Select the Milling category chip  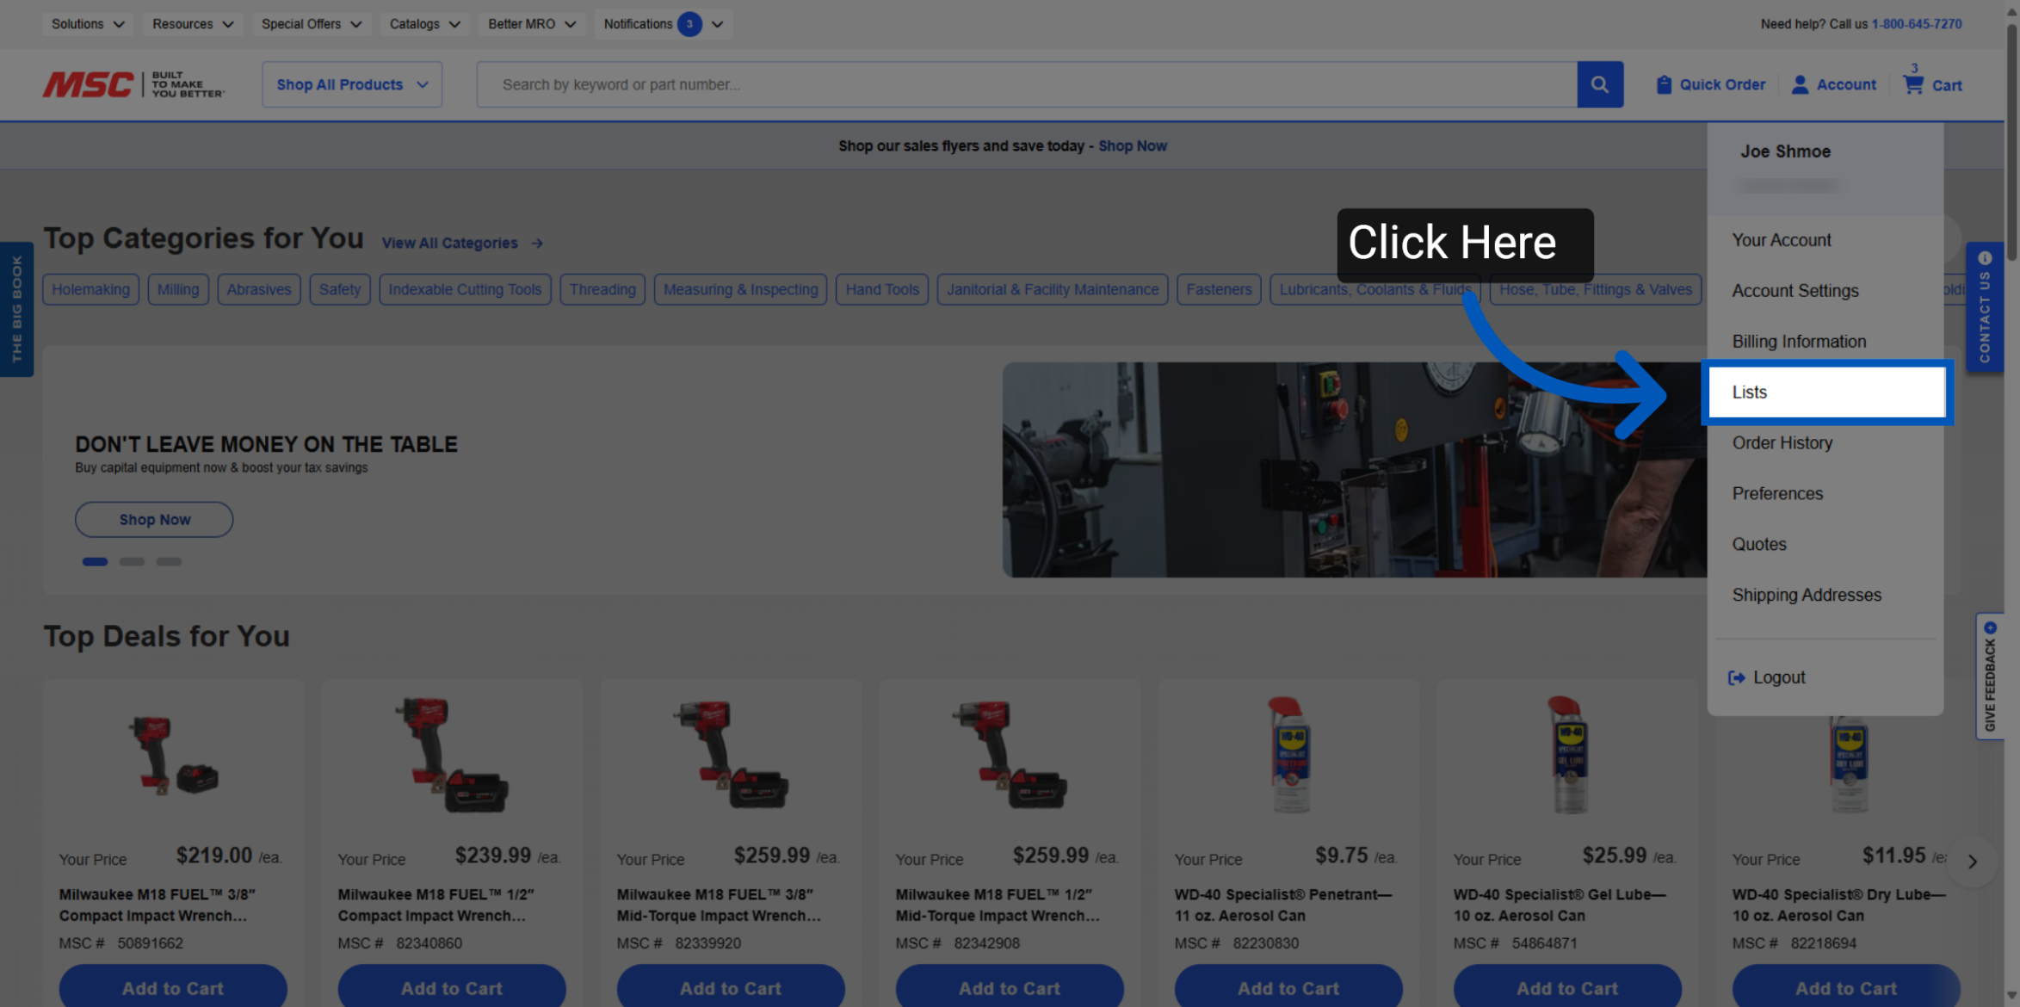point(178,290)
